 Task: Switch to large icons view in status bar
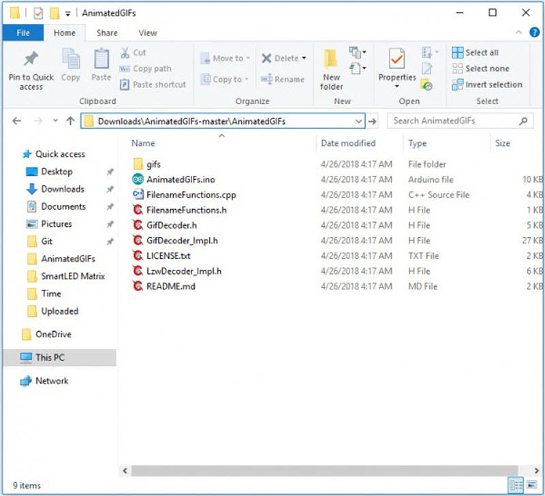531,486
